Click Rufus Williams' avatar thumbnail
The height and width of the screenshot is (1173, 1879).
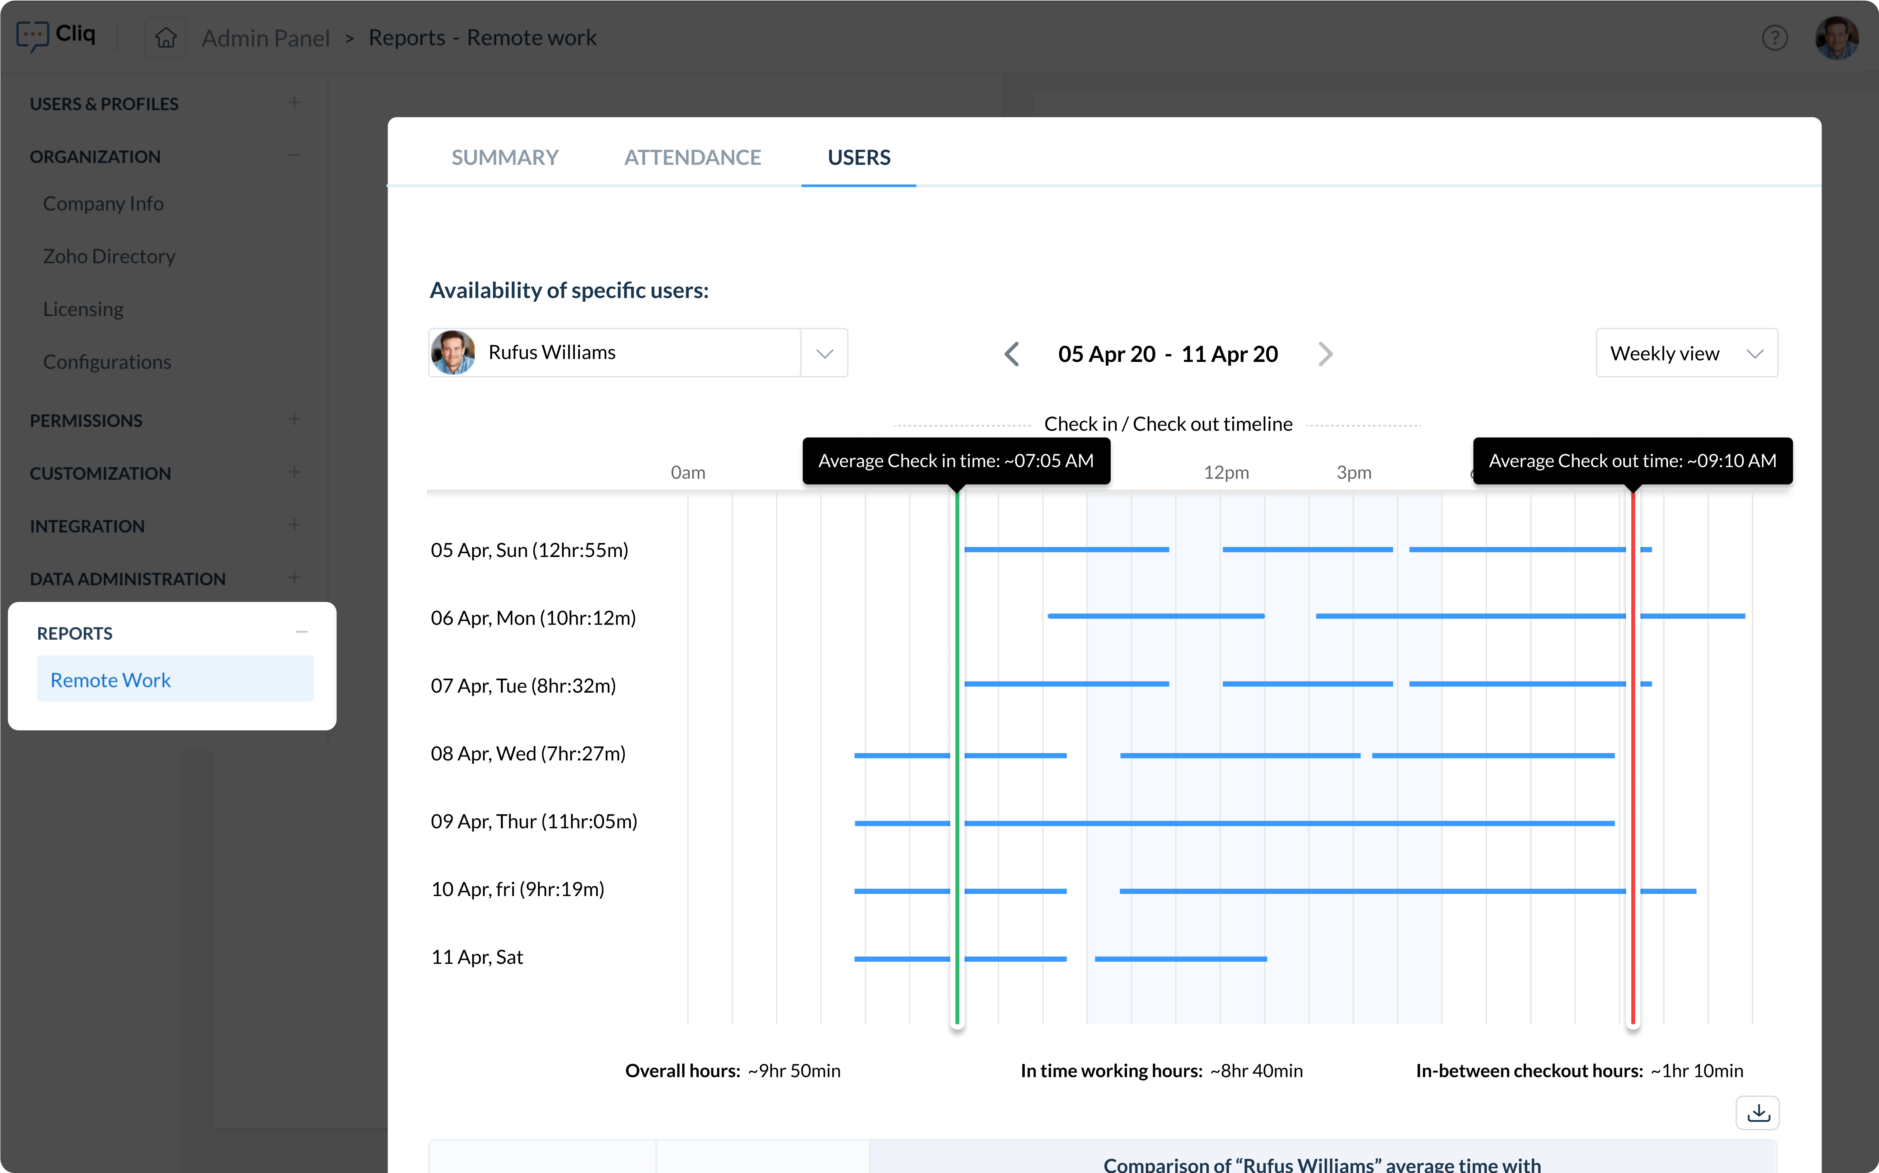pyautogui.click(x=453, y=352)
